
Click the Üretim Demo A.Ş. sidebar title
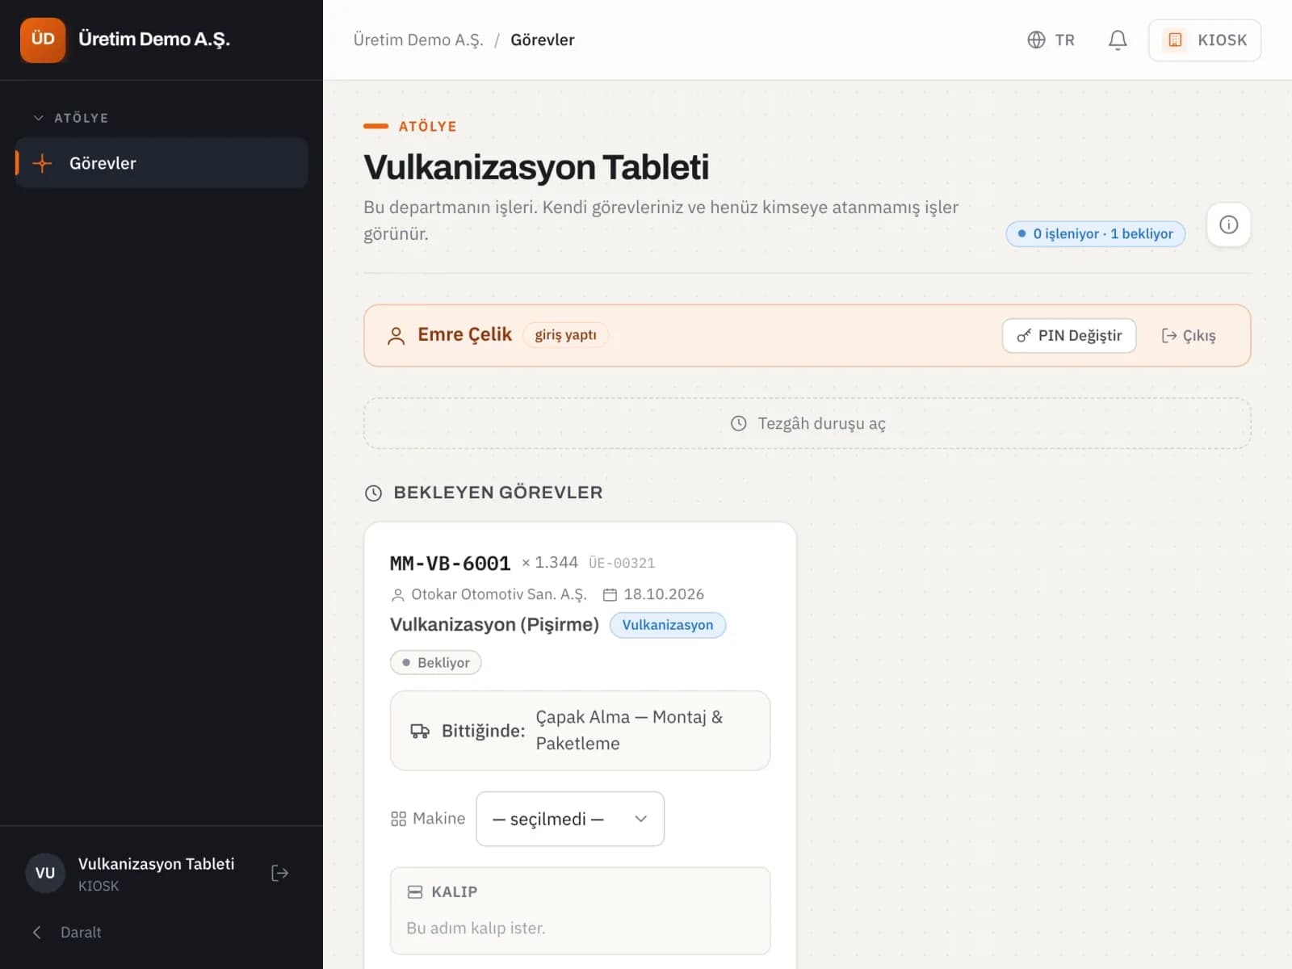(x=154, y=39)
